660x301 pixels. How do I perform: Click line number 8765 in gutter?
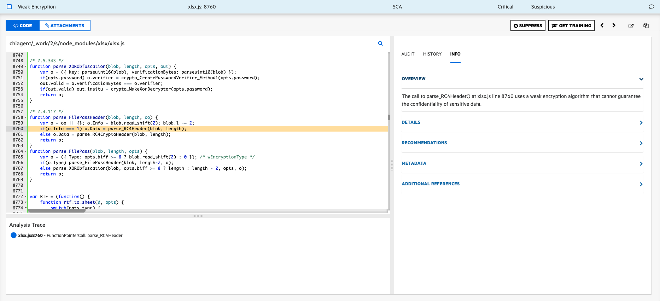tap(18, 157)
